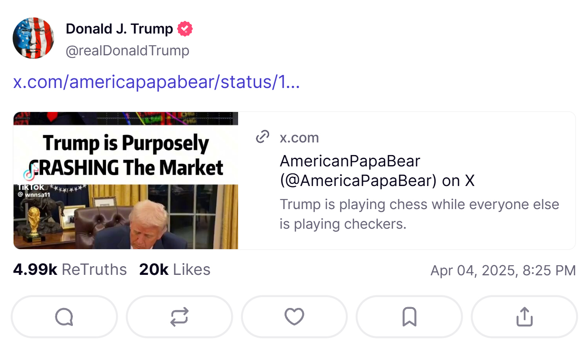Click the World Cup trophy in the preview image

(x=35, y=222)
